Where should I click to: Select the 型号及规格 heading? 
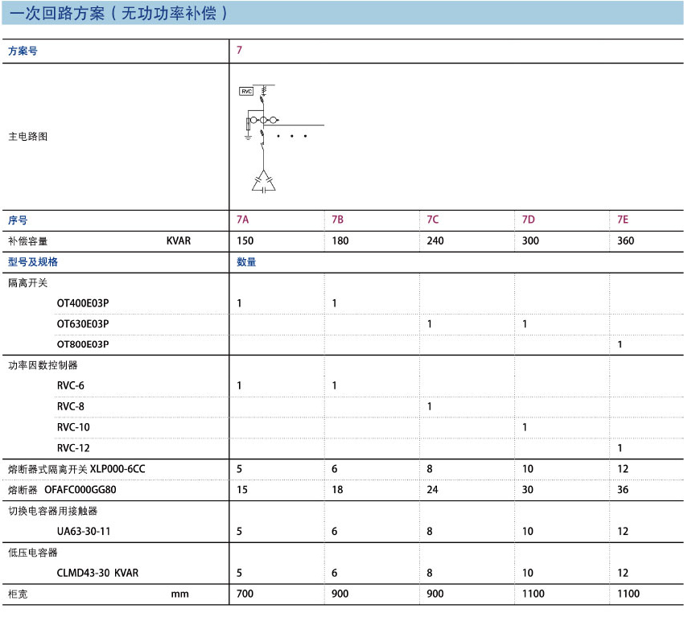[33, 262]
